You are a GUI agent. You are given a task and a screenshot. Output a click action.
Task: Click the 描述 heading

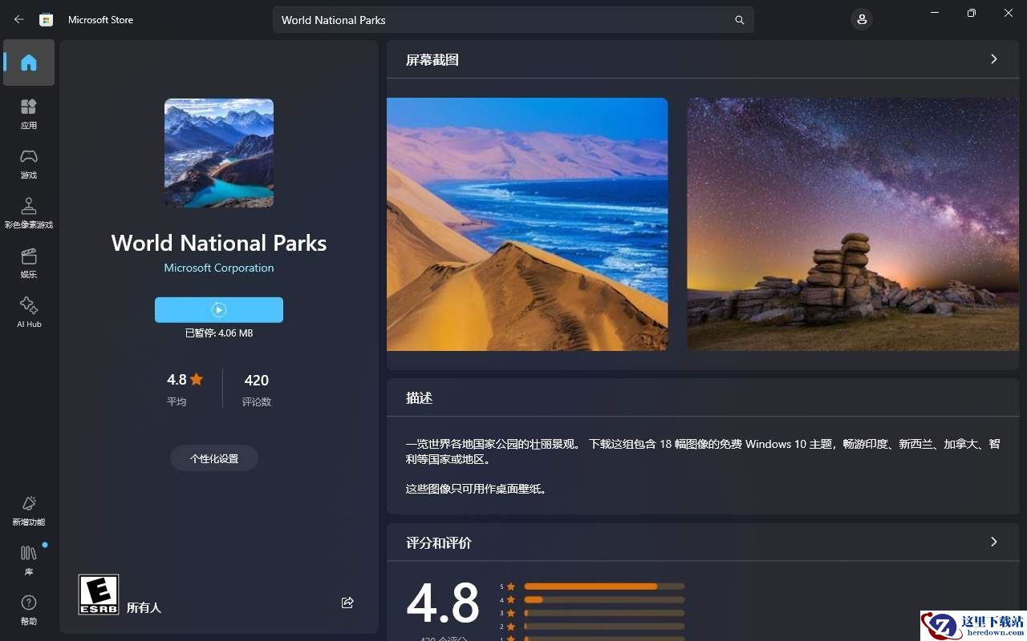(x=420, y=398)
